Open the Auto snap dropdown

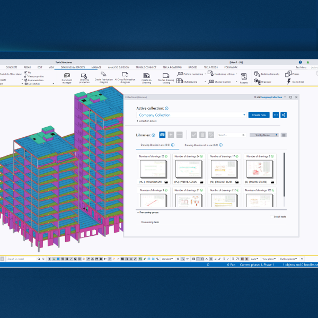[x=254, y=259]
